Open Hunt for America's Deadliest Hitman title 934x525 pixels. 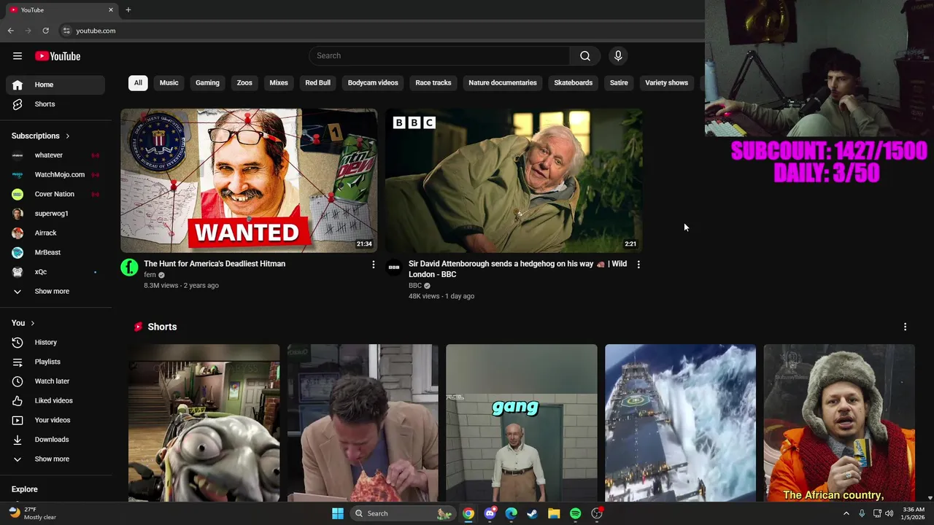pos(215,264)
